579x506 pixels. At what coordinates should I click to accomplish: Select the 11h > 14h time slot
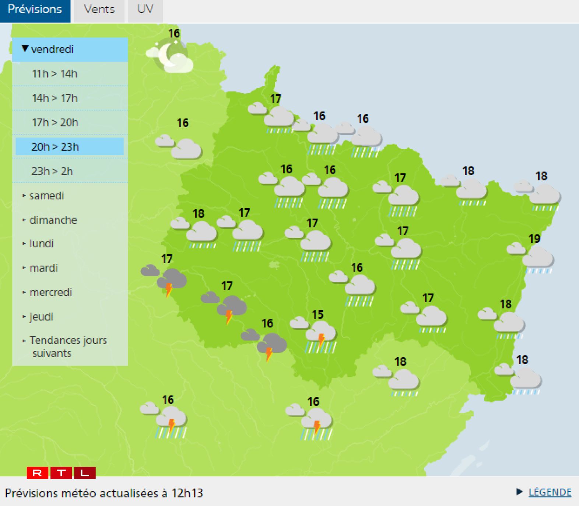(55, 74)
